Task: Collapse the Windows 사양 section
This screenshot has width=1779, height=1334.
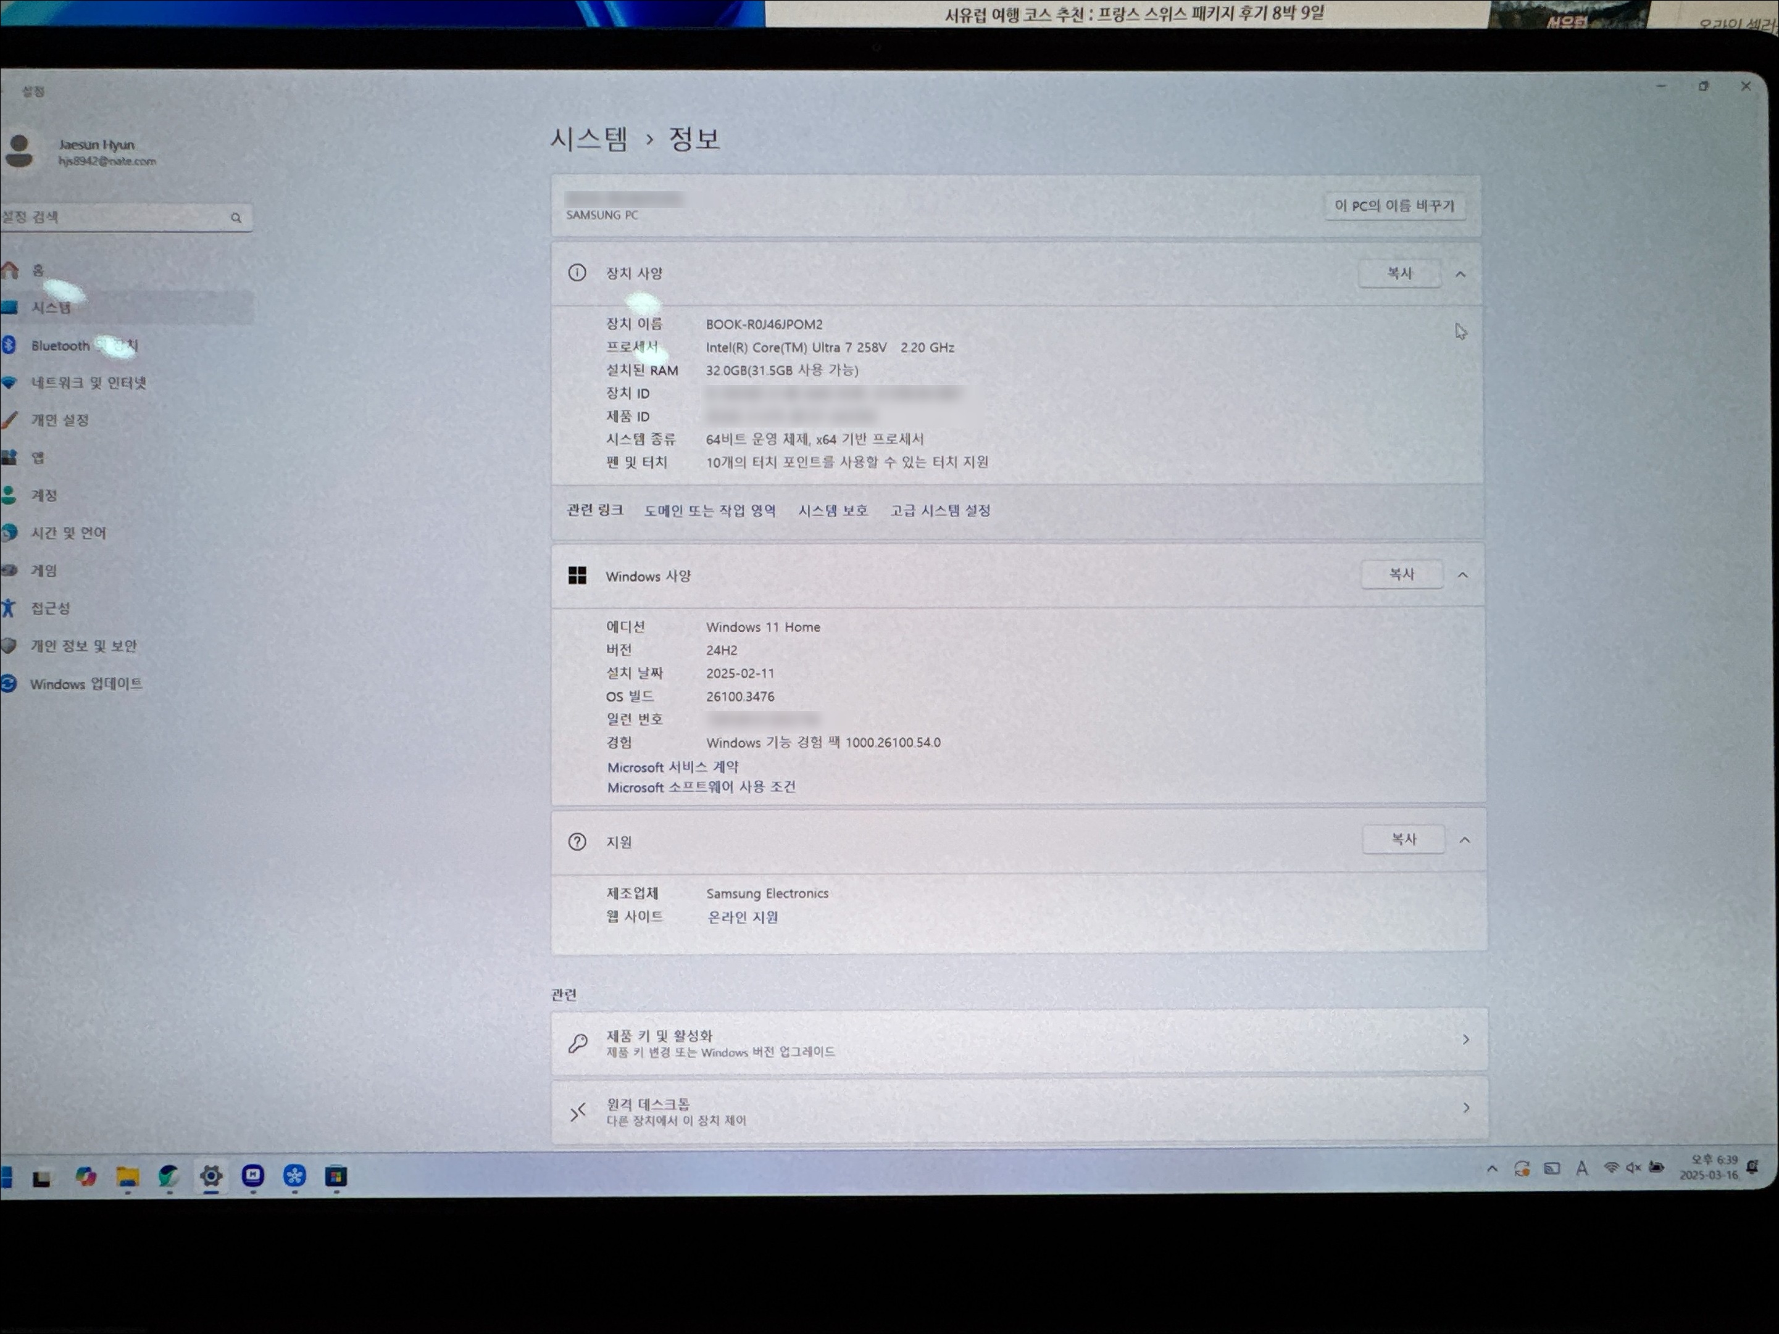Action: [x=1463, y=575]
